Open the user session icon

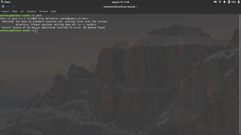point(239,2)
